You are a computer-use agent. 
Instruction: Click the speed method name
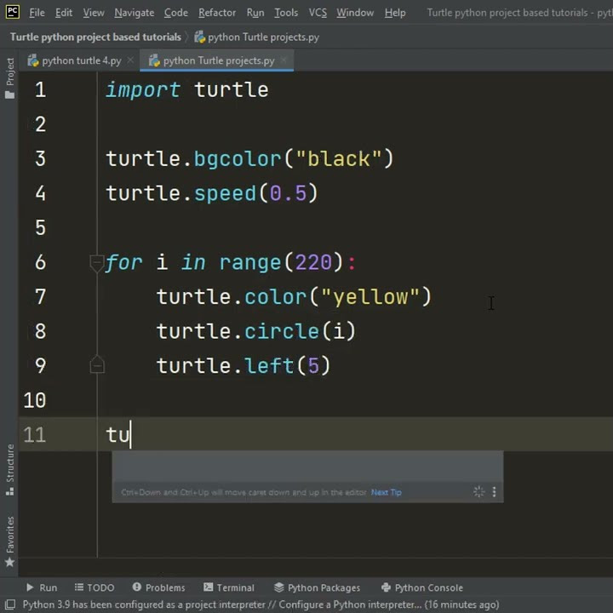click(225, 193)
